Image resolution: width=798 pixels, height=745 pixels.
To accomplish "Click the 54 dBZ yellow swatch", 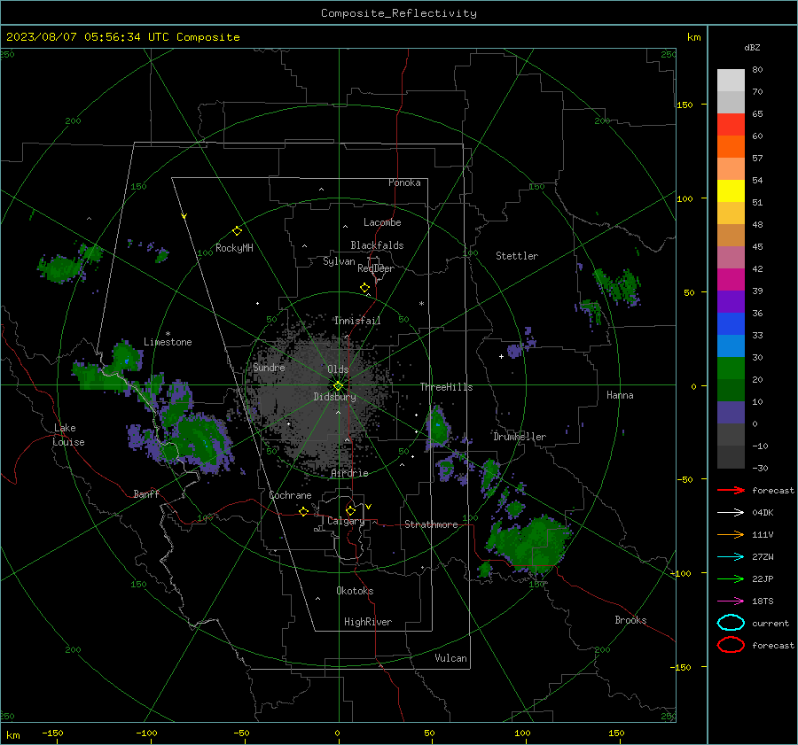I will (731, 190).
